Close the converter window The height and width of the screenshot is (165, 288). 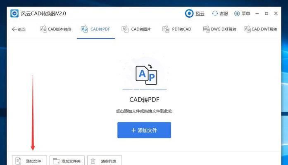[276, 13]
